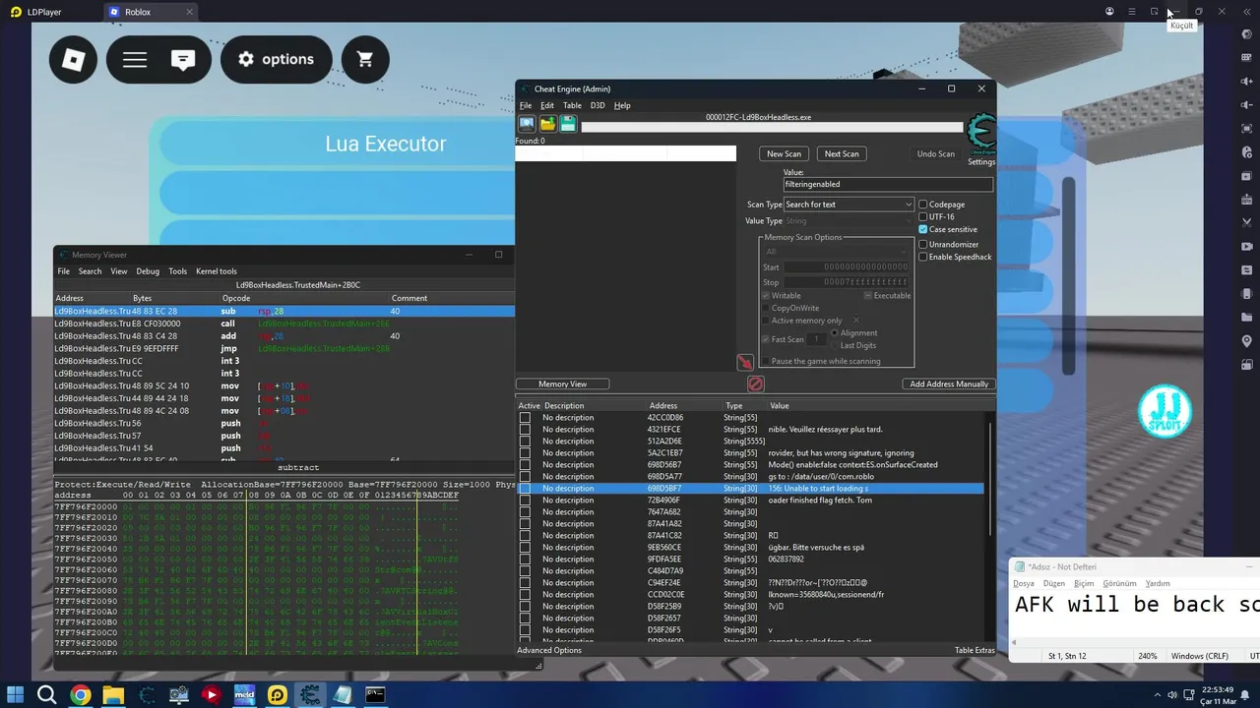Select the 'sub' opcode row in Memory Viewer
The height and width of the screenshot is (708, 1260).
click(284, 312)
